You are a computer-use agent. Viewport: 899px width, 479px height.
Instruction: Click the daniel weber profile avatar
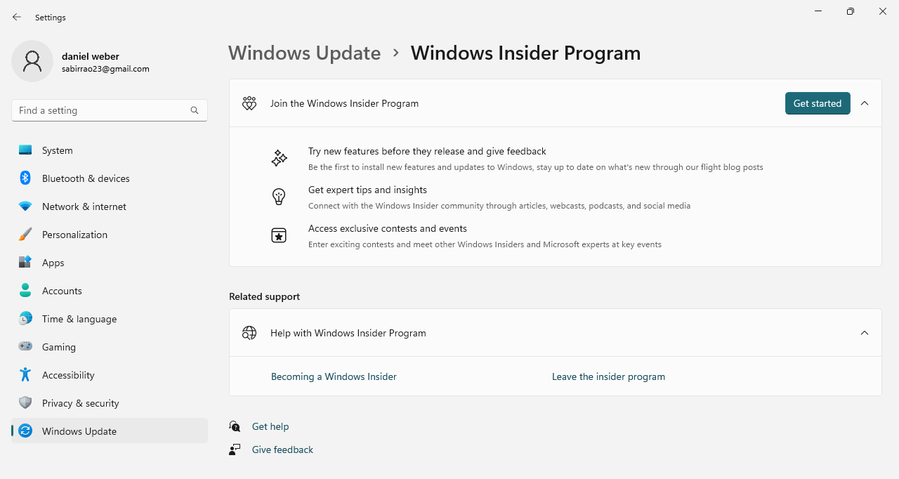click(x=32, y=61)
